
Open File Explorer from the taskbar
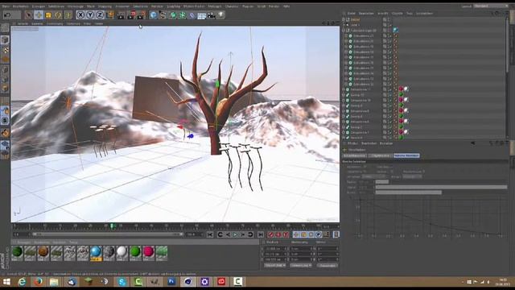click(54, 282)
